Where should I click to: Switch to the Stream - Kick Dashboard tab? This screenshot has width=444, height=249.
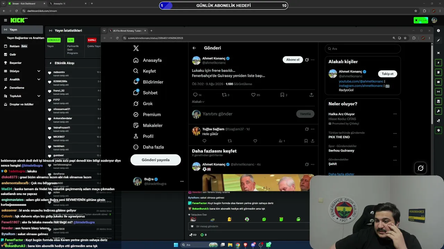pyautogui.click(x=27, y=3)
